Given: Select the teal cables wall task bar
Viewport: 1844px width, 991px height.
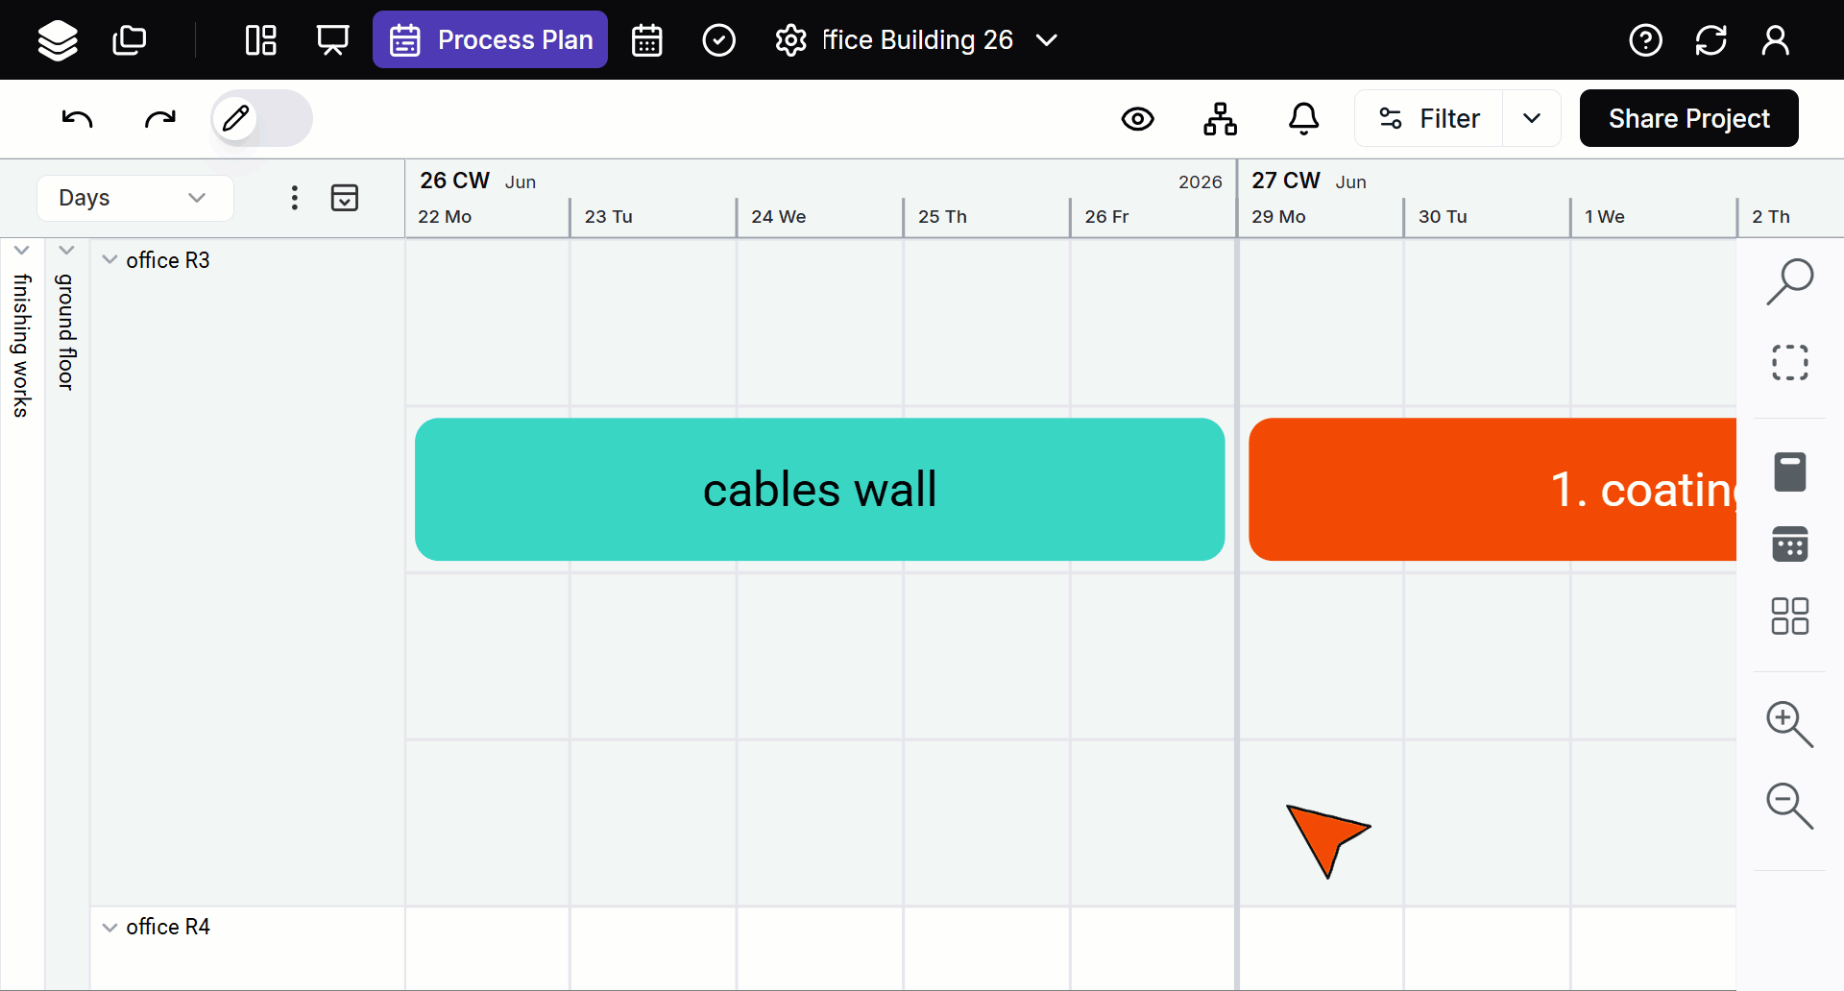Looking at the screenshot, I should (x=819, y=489).
